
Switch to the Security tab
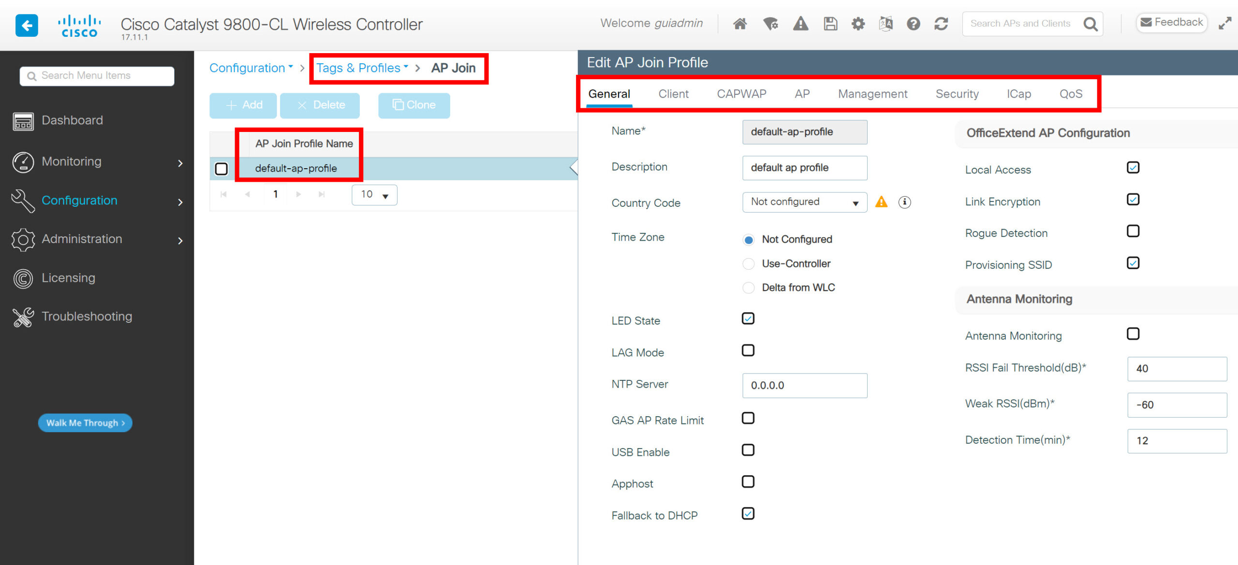point(956,94)
